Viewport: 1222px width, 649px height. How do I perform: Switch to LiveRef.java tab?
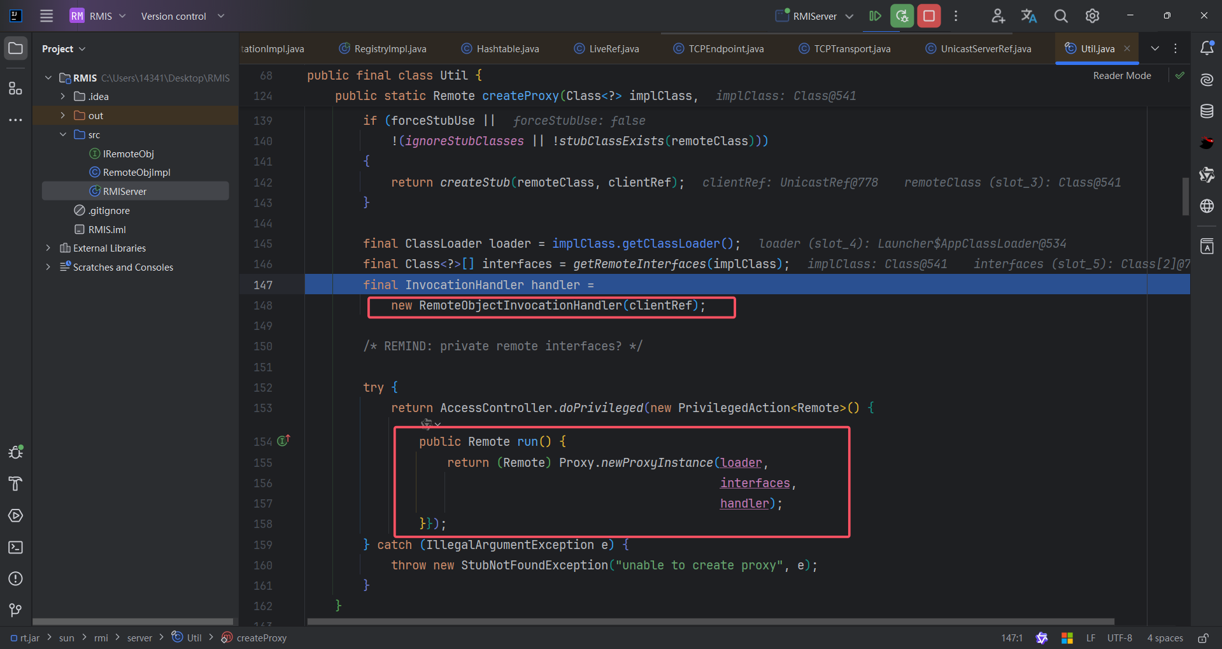[x=606, y=48]
